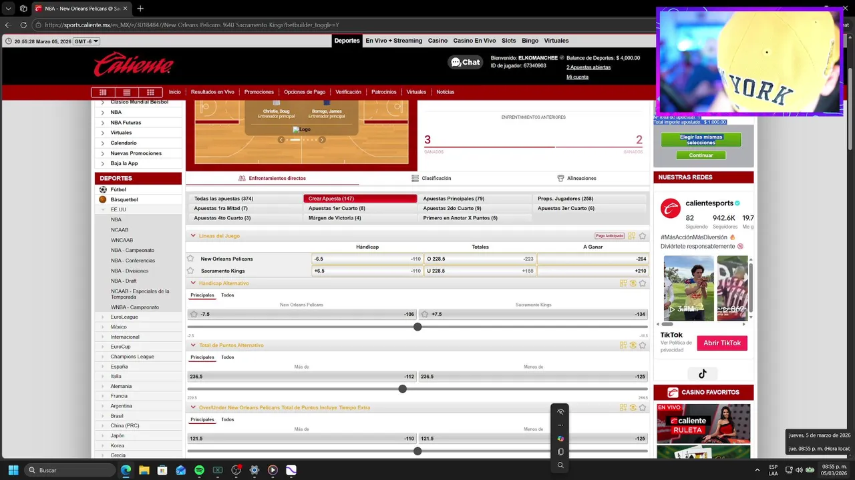Click bet builder icon for Handicap Alternativo
Image resolution: width=855 pixels, height=480 pixels.
click(623, 283)
